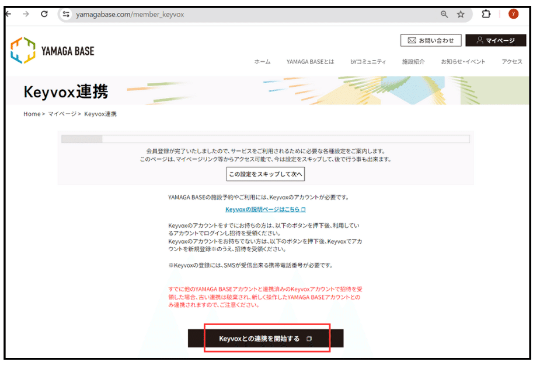Screen dimensions: 533x366
Task: Click the person icon on マイページ button
Action: 479,40
